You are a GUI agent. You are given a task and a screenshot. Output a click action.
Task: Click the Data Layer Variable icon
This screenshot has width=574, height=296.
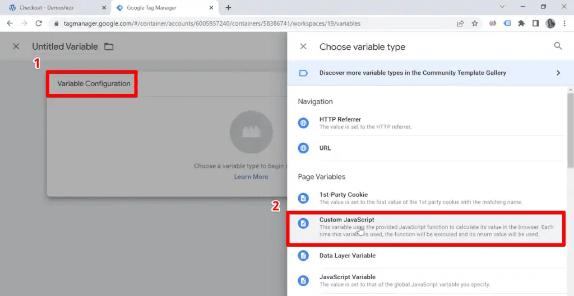pyautogui.click(x=303, y=256)
